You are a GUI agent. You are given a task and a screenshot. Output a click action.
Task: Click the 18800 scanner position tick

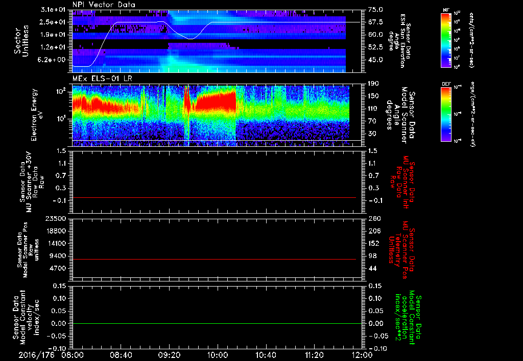(x=58, y=231)
